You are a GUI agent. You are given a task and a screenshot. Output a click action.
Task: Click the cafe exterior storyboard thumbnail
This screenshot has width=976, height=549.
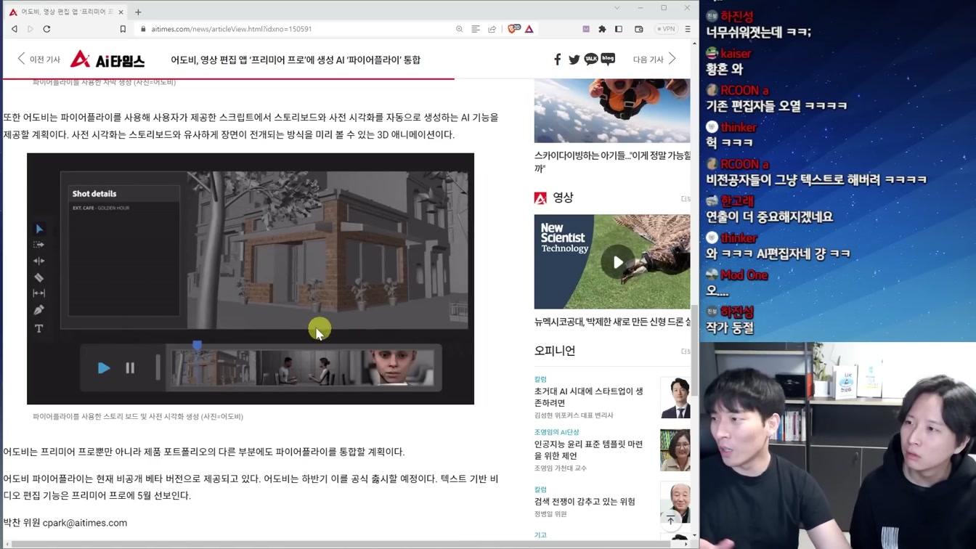[x=213, y=367]
